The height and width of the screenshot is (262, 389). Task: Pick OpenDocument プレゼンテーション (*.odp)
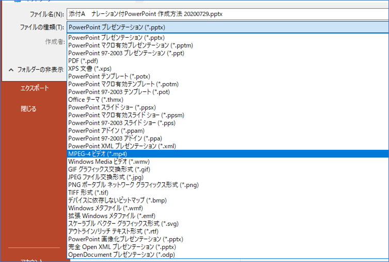pyautogui.click(x=228, y=255)
